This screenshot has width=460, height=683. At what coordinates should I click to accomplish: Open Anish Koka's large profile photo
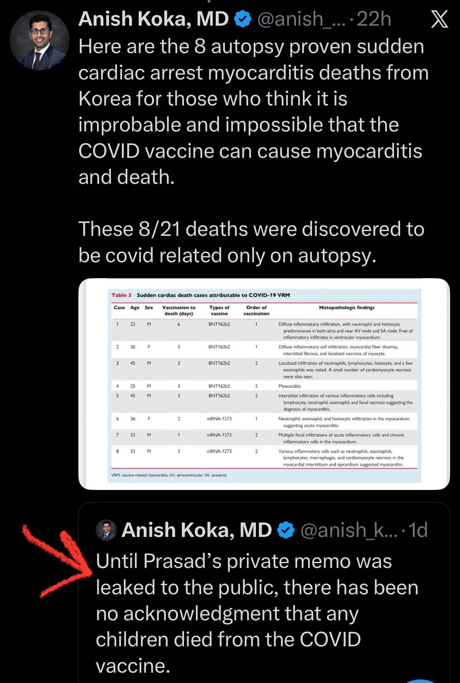(x=39, y=40)
